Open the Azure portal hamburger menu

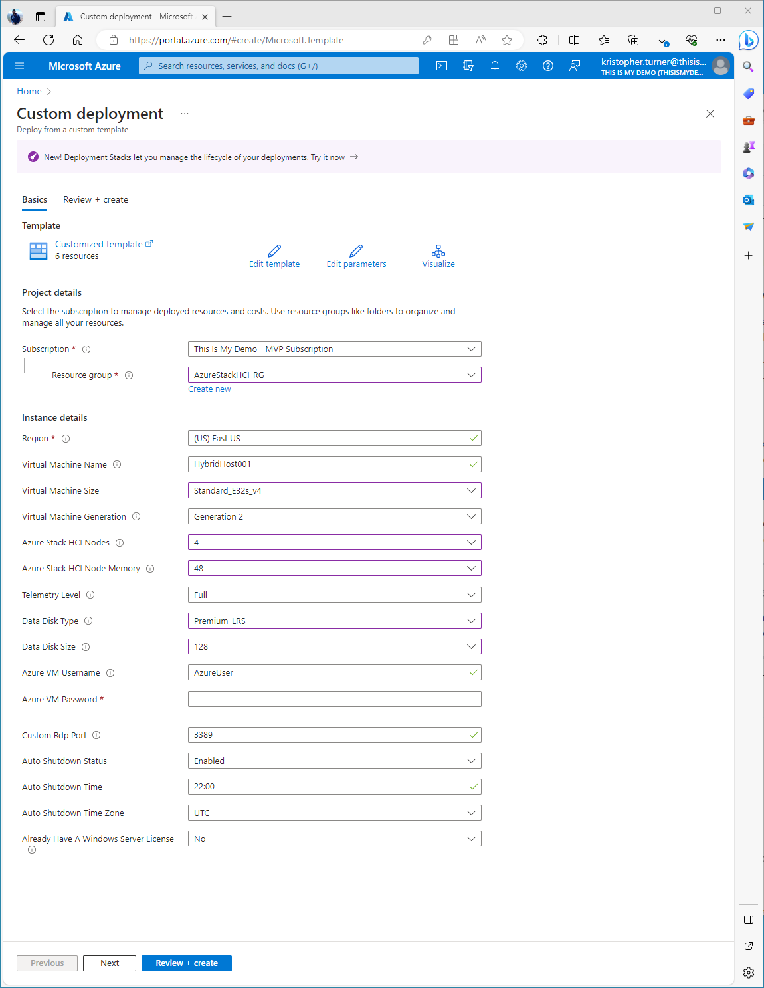(x=19, y=66)
